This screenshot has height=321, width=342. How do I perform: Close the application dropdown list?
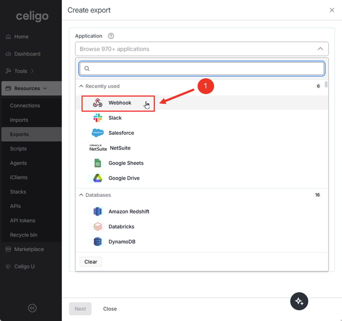pyautogui.click(x=320, y=49)
